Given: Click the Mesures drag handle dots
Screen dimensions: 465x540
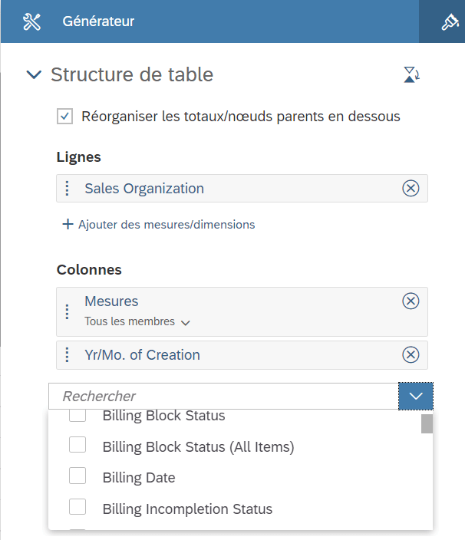Looking at the screenshot, I should coord(68,311).
